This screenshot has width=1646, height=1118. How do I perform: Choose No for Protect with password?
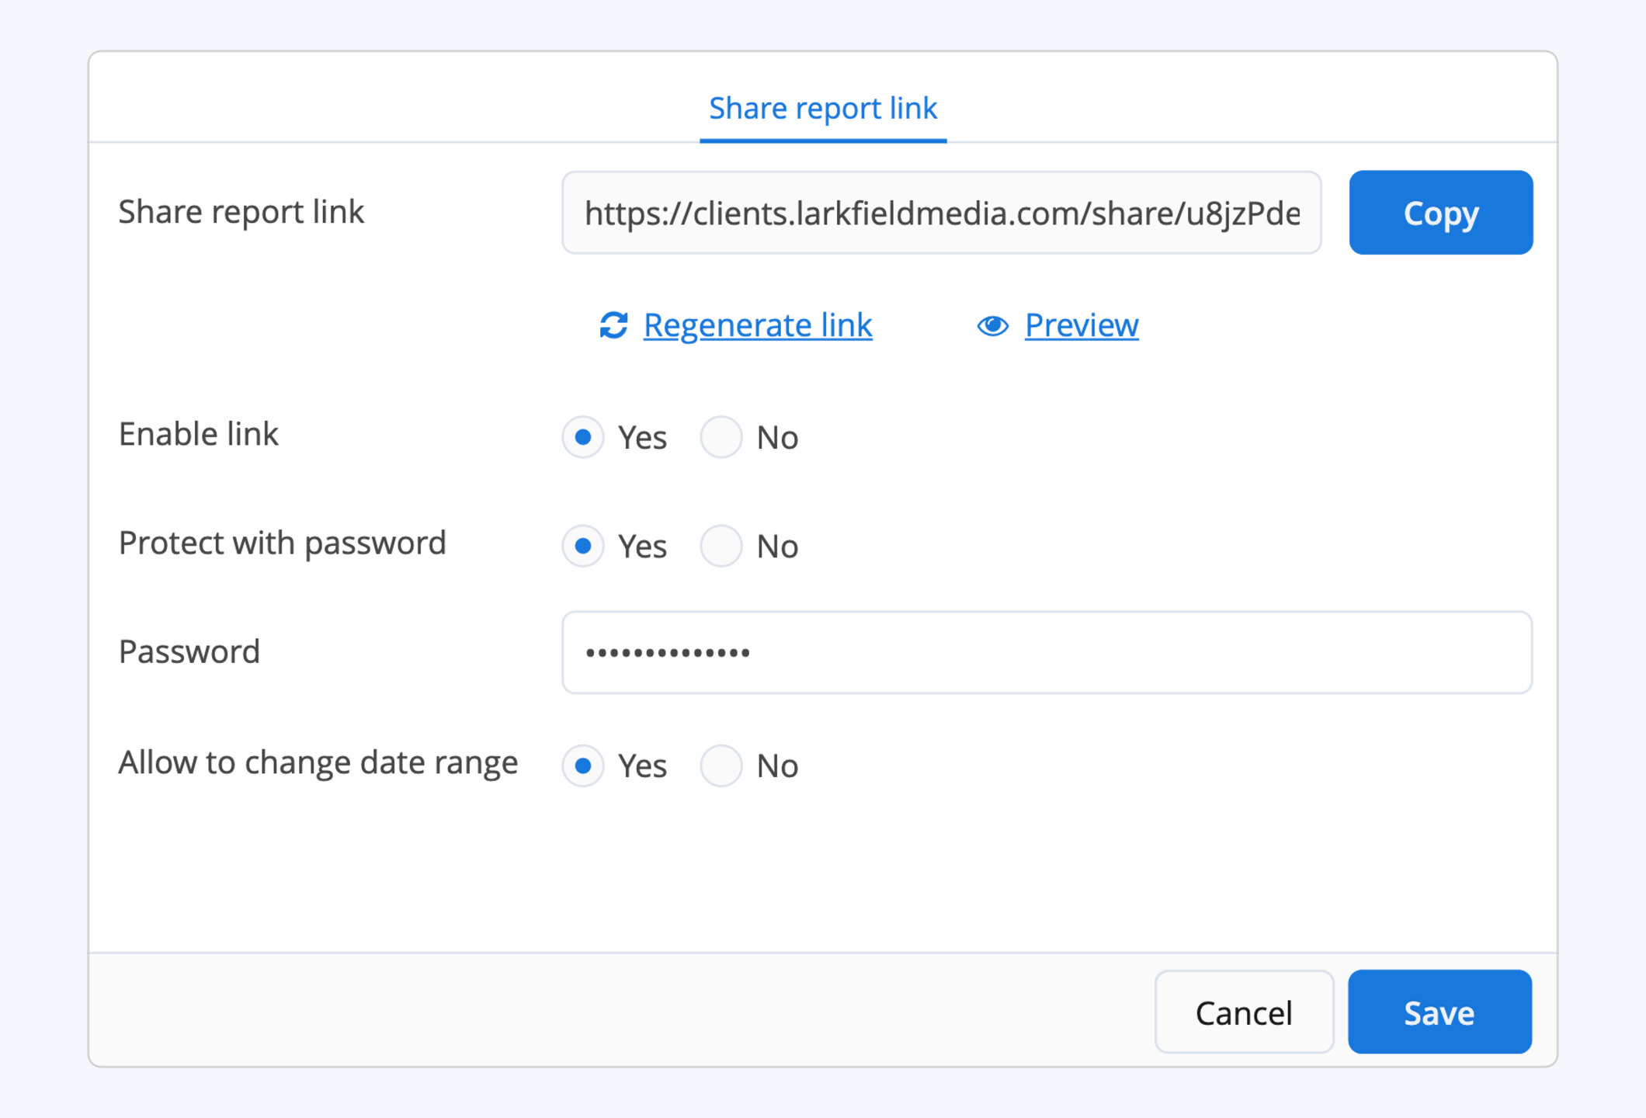(x=721, y=546)
